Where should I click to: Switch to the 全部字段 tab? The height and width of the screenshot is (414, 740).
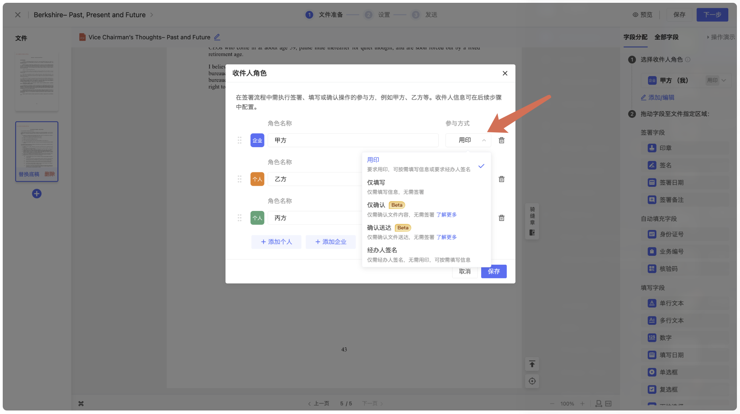[666, 37]
